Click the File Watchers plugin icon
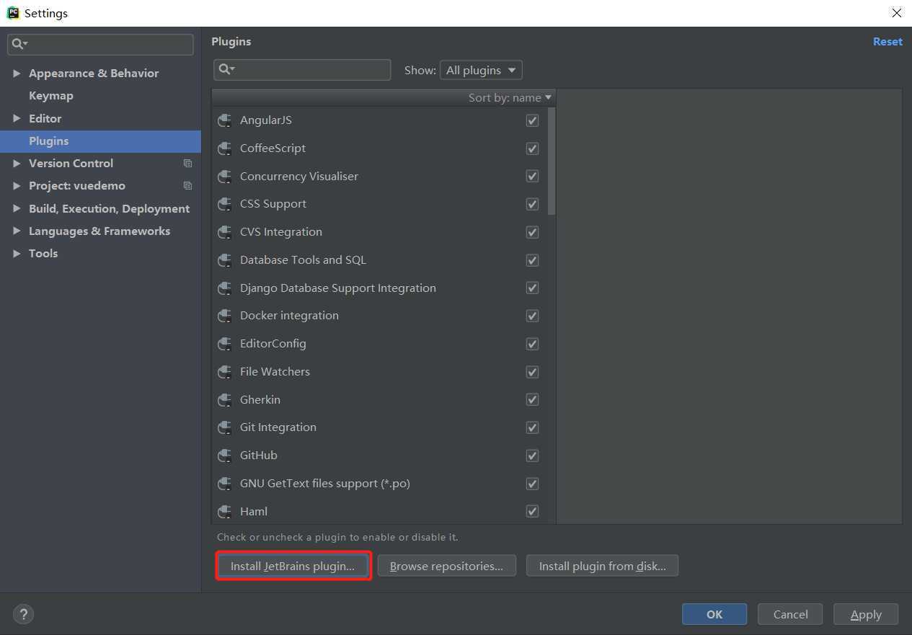Image resolution: width=912 pixels, height=635 pixels. [224, 372]
